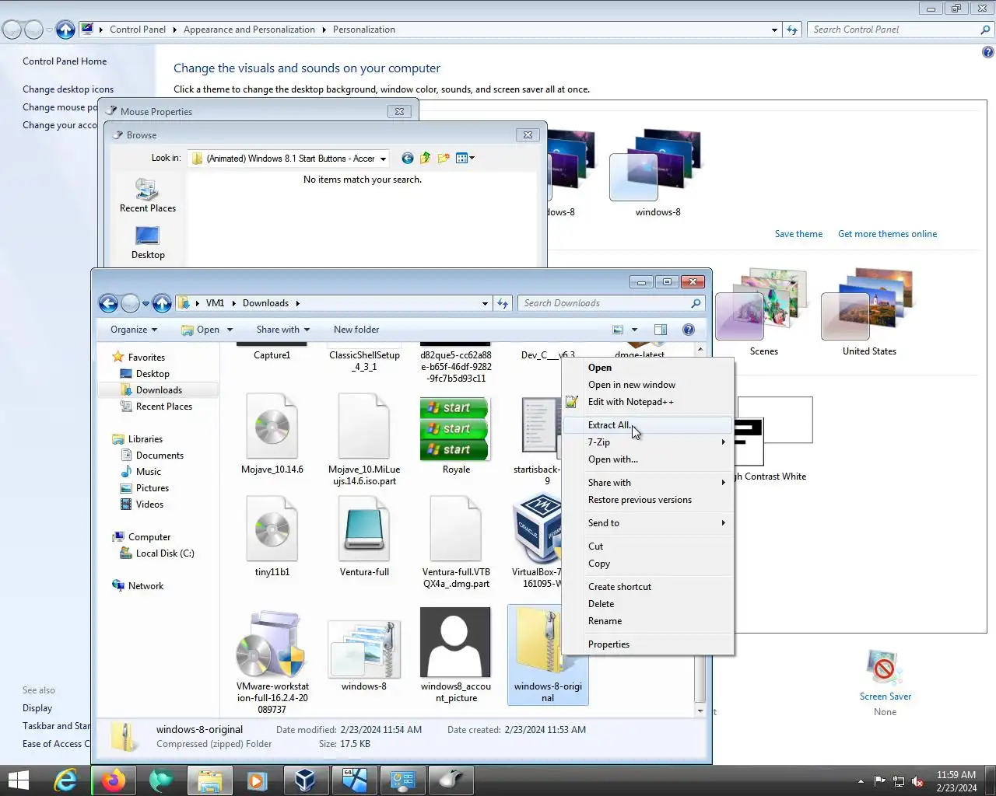The width and height of the screenshot is (996, 796).
Task: Expand the 7-Zip submenu
Action: 647,442
